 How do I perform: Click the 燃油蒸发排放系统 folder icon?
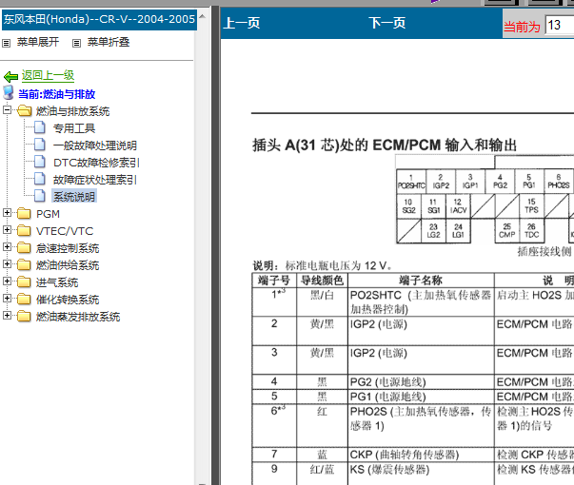[x=24, y=316]
